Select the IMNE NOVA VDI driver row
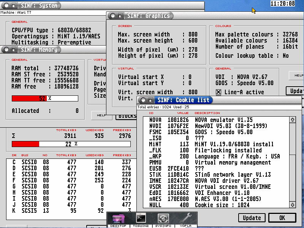Image resolution: width=304 pixels, height=228 pixels. pos(216,181)
